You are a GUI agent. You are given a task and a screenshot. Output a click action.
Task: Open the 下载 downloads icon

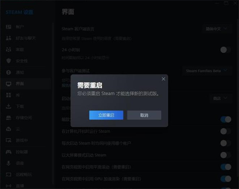[9, 106]
